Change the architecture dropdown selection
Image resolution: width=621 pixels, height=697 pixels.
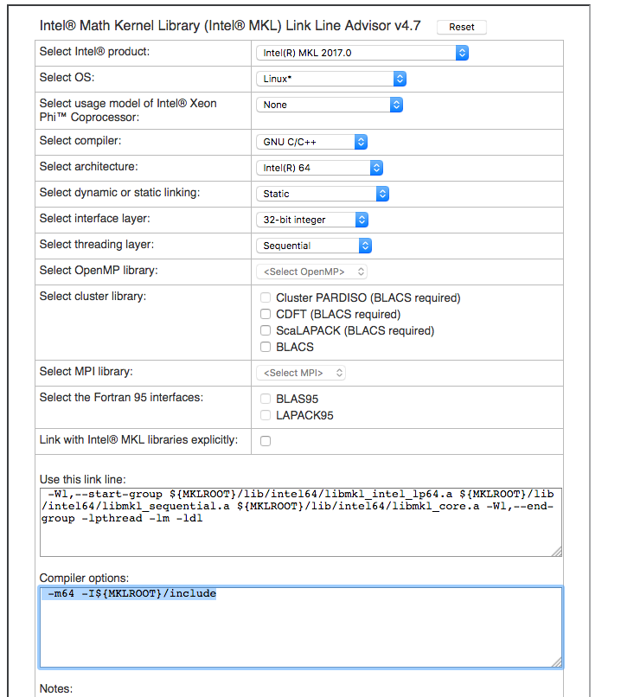coord(319,168)
